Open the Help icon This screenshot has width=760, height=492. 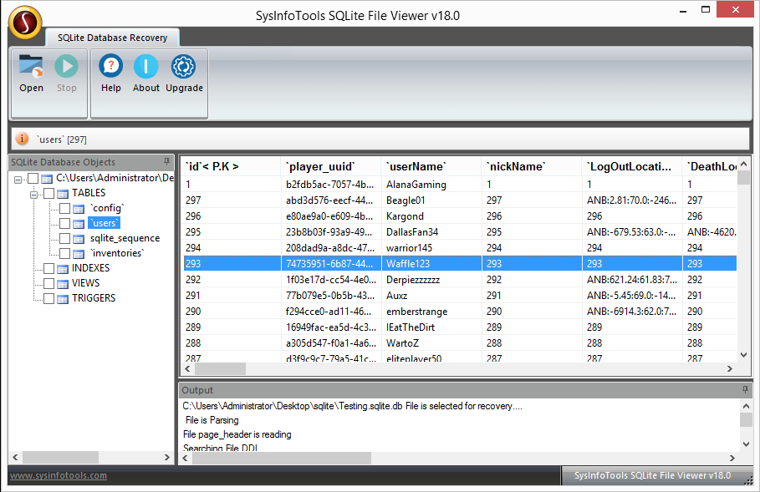[x=110, y=68]
